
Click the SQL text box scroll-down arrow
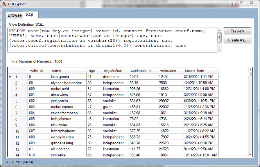click(219, 50)
